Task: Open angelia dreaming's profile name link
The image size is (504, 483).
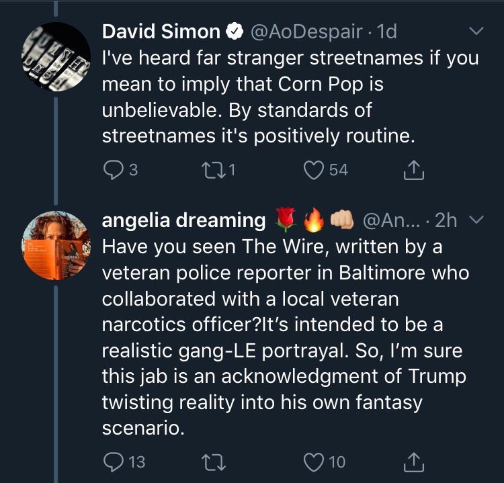Action: point(183,220)
